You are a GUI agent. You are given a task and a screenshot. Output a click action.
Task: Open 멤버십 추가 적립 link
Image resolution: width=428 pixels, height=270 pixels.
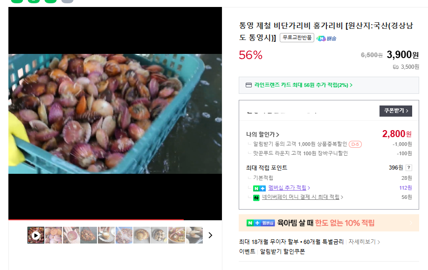point(289,188)
